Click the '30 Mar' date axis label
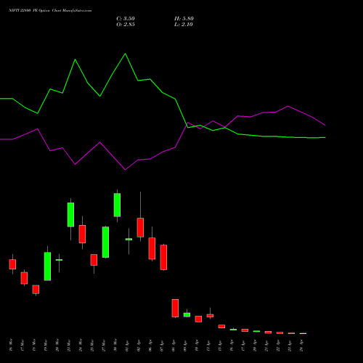The width and height of the screenshot is (363, 363). pyautogui.click(x=115, y=345)
